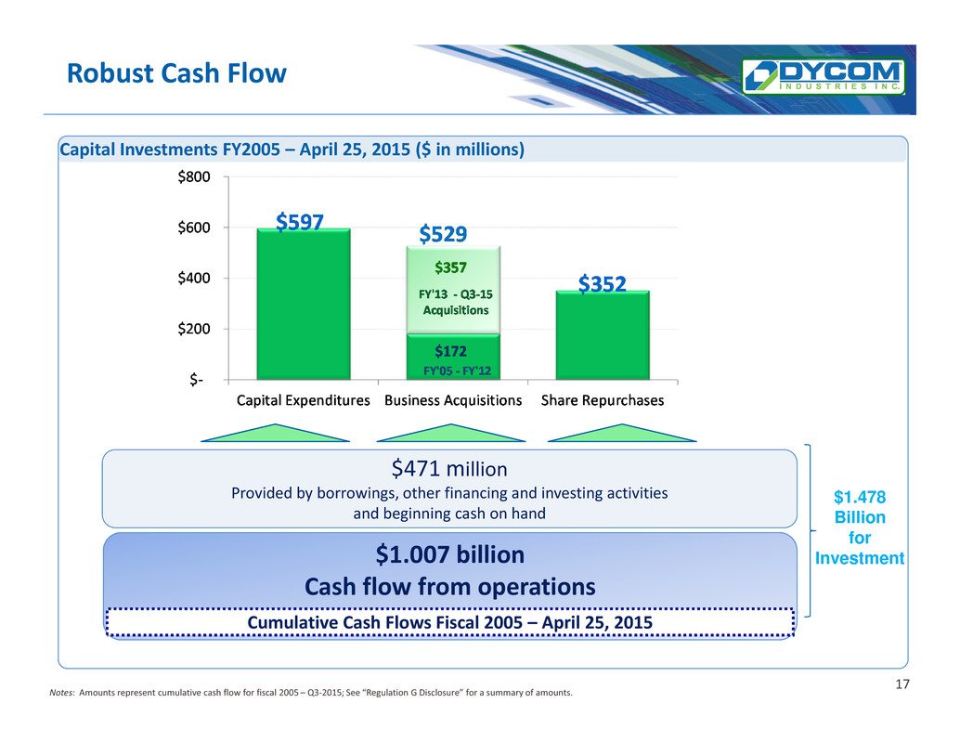
Task: Click the $800 axis tick label
Action: (x=193, y=177)
